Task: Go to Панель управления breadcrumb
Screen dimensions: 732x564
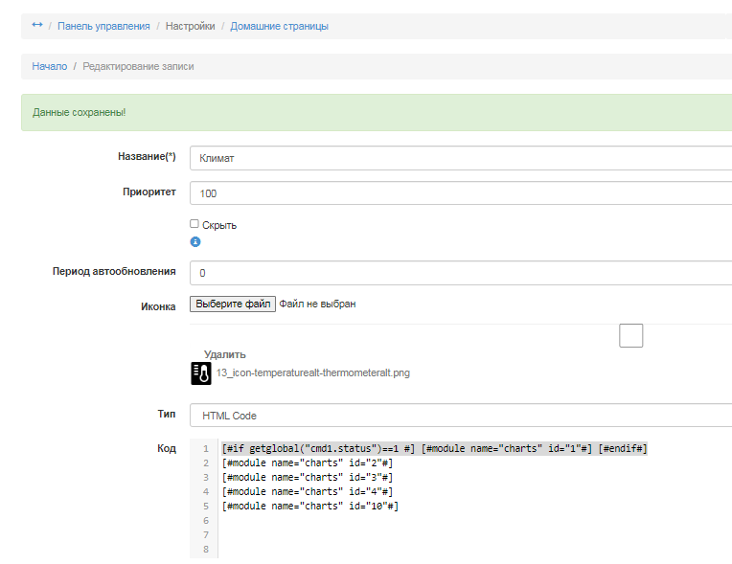Action: click(x=103, y=27)
